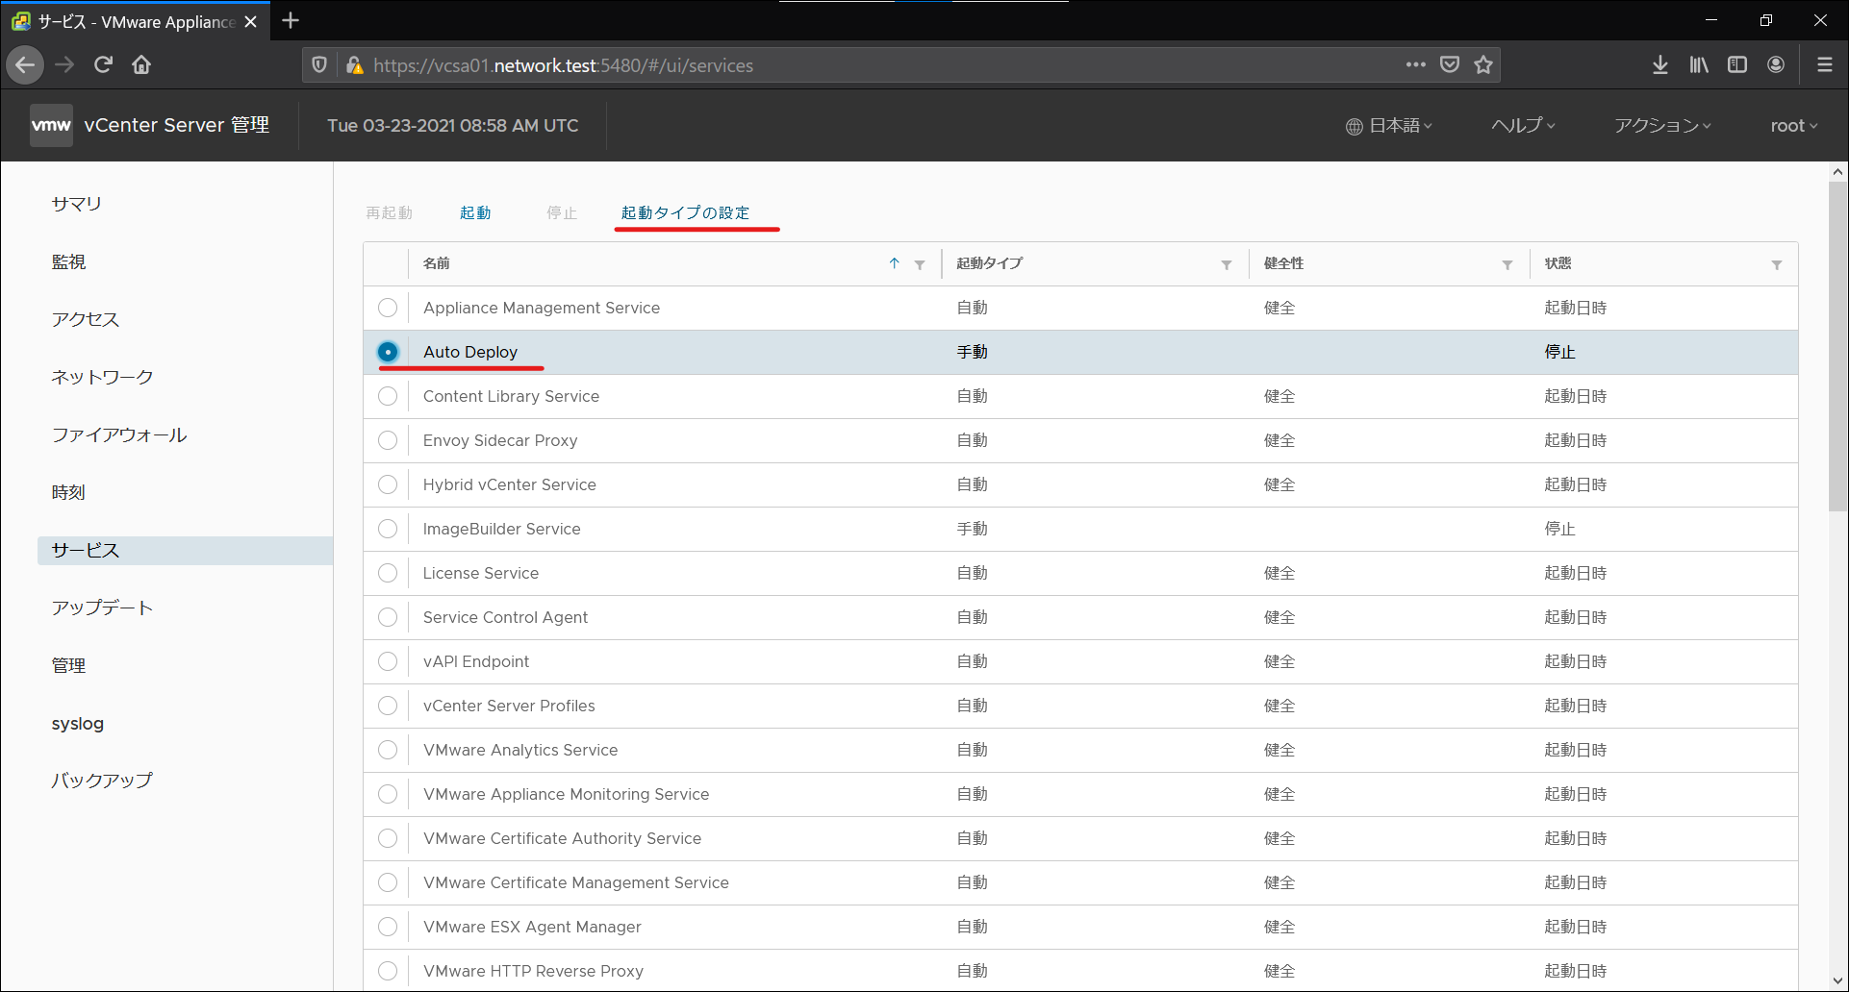1849x992 pixels.
Task: Select Service Control Agent radio button
Action: 388,617
